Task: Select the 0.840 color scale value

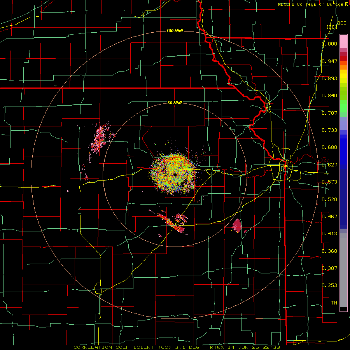Action: point(329,96)
